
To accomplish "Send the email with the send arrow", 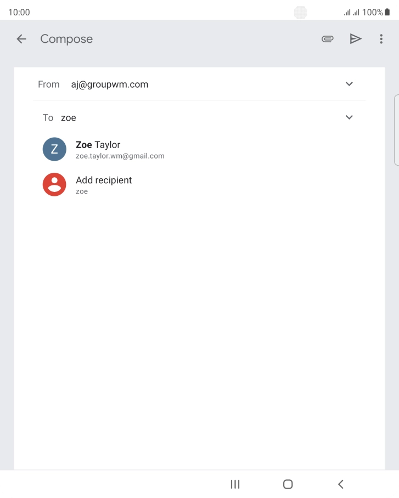I will [356, 39].
